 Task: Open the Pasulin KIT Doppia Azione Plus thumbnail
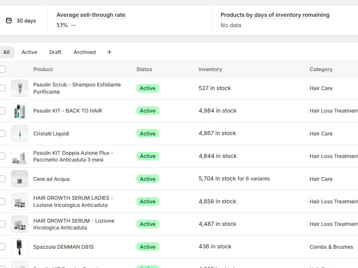point(20,156)
